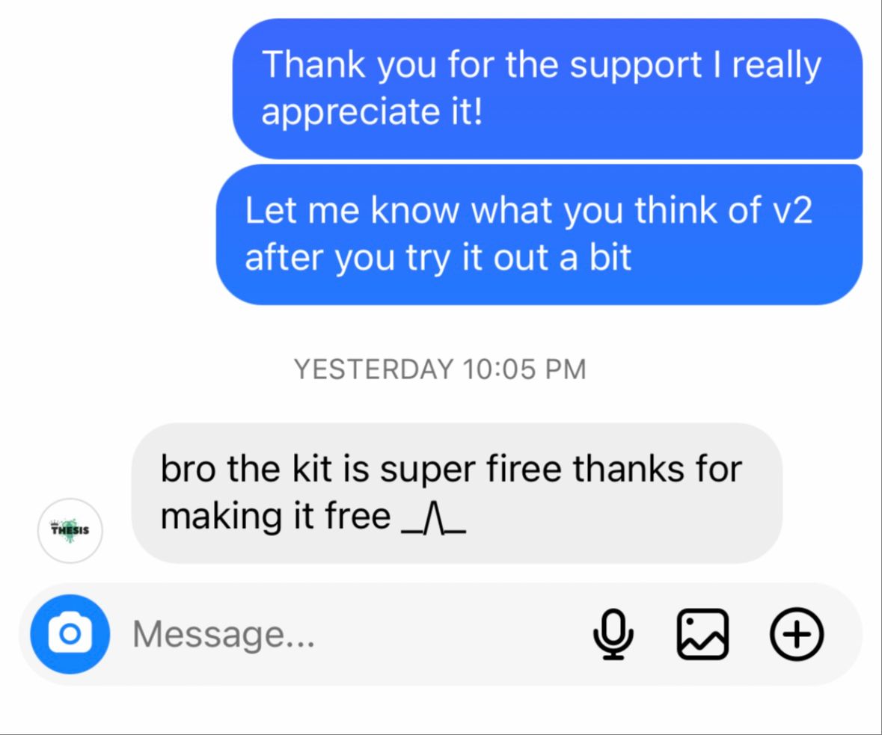Select the gray 'bro the kit is super firee' bubble
882x735 pixels.
tap(457, 493)
